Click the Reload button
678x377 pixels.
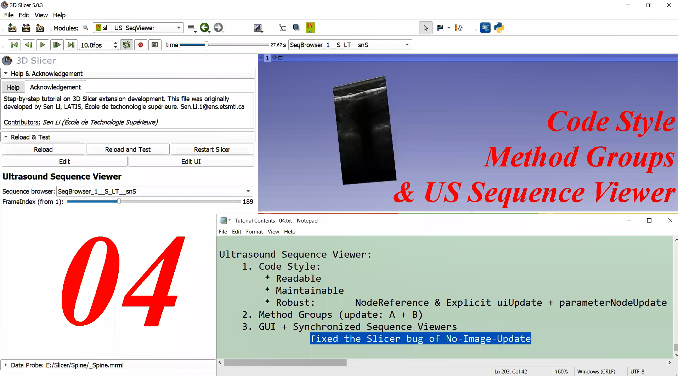coord(43,149)
